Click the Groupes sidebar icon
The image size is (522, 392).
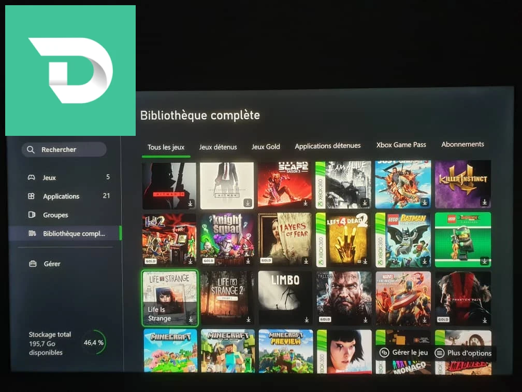point(32,215)
